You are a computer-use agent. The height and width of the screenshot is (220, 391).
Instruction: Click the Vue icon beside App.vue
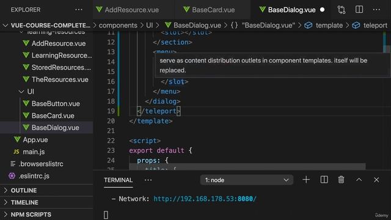click(17, 139)
